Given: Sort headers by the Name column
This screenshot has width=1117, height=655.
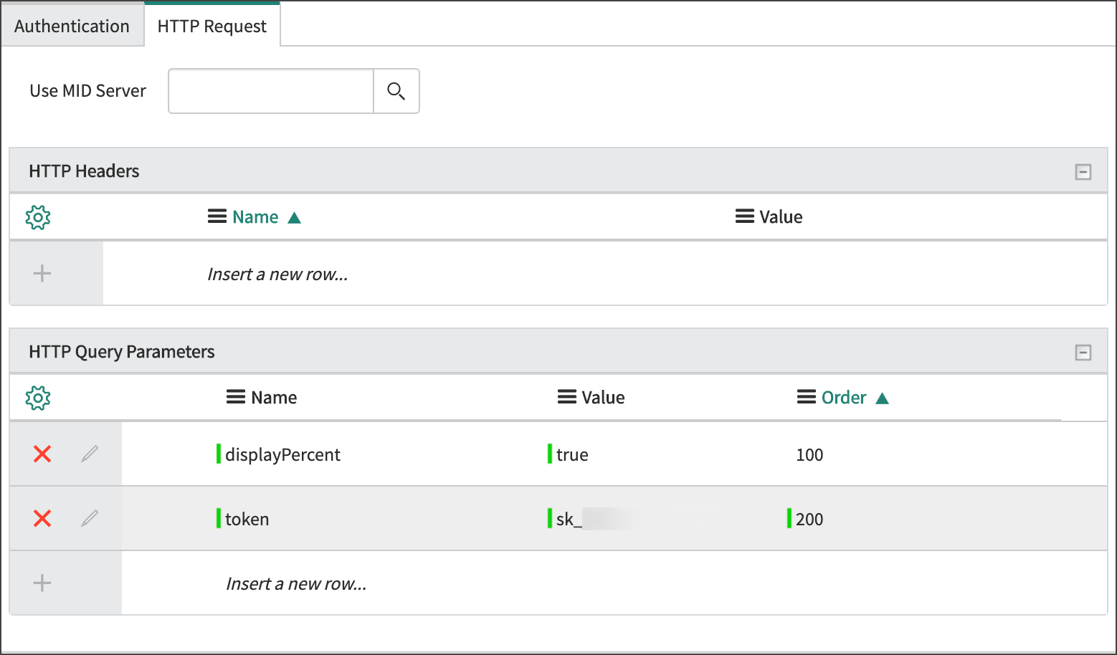Looking at the screenshot, I should point(255,216).
